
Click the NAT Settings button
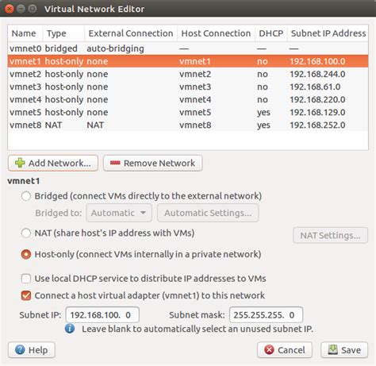coord(330,235)
